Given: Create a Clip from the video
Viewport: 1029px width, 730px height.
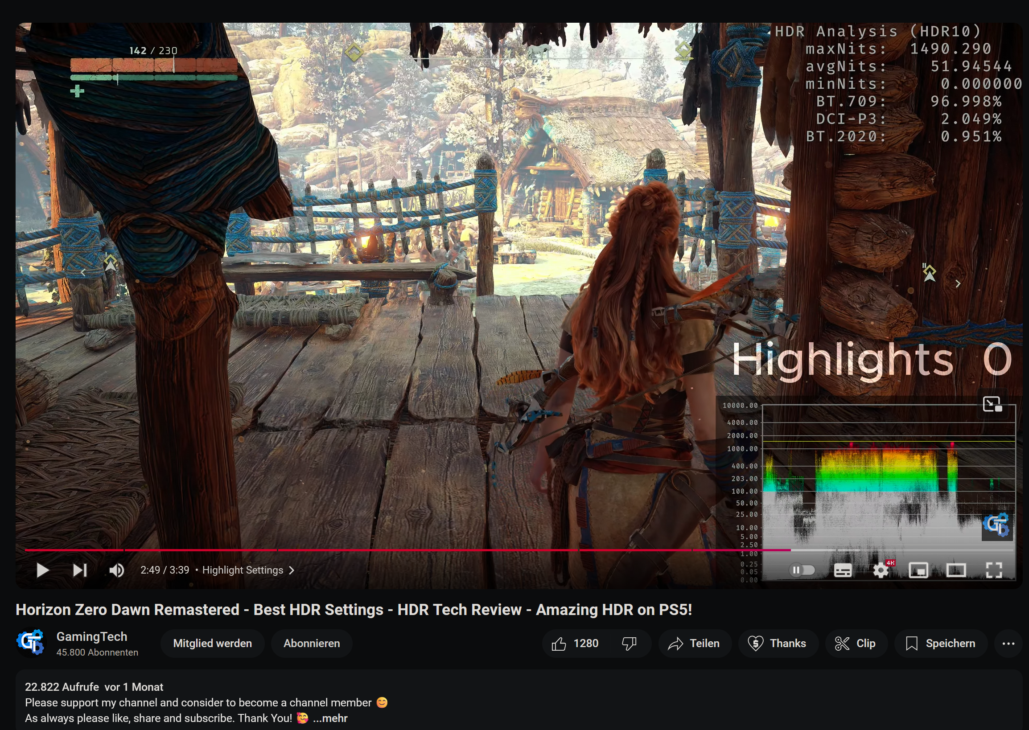Looking at the screenshot, I should [856, 643].
